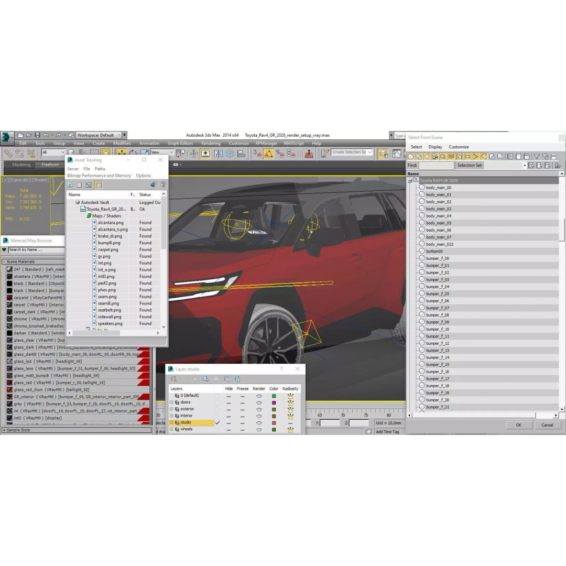This screenshot has height=566, width=566.
Task: Collapse Toyota RAV4 GR 2026 tree node
Action: point(410,180)
